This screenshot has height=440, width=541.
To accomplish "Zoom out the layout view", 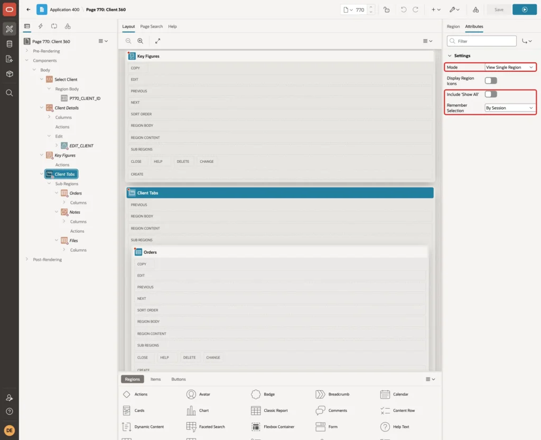I will click(x=128, y=41).
